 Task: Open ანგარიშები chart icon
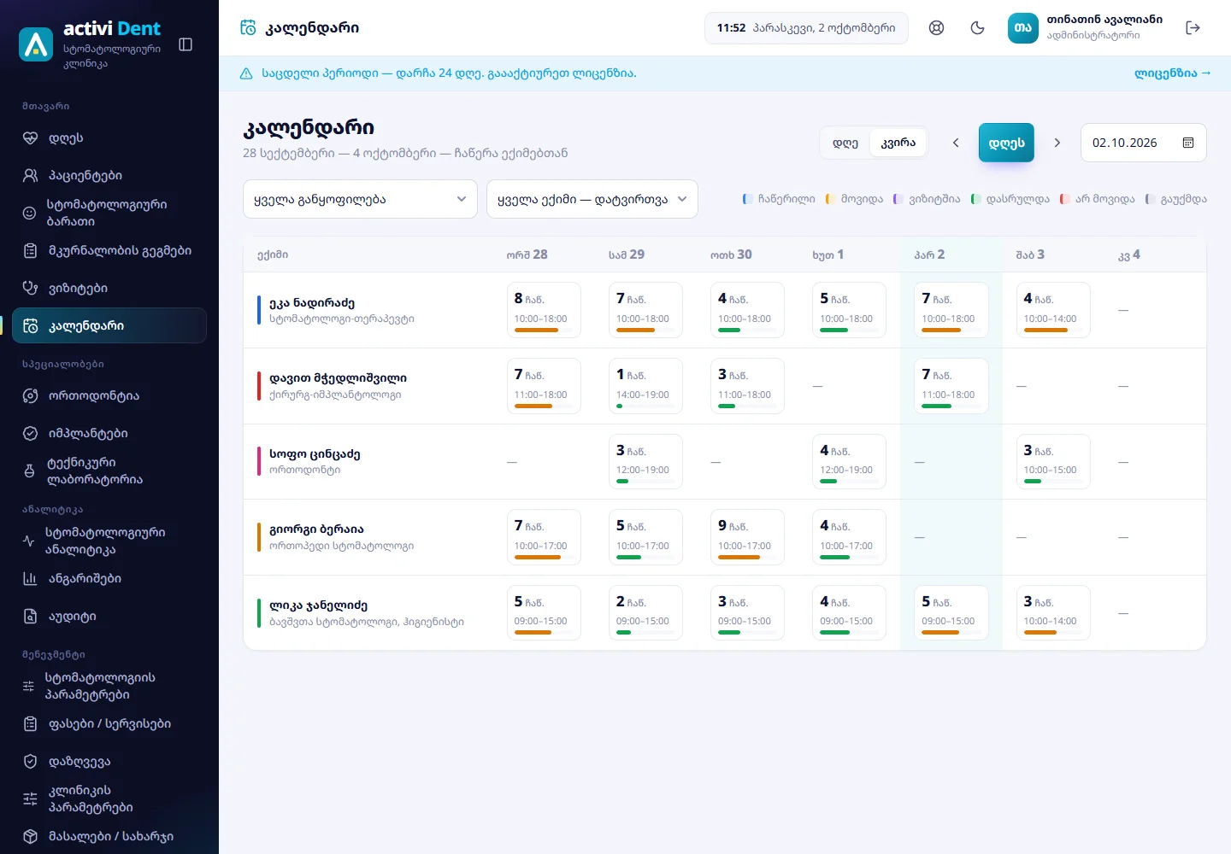(30, 578)
